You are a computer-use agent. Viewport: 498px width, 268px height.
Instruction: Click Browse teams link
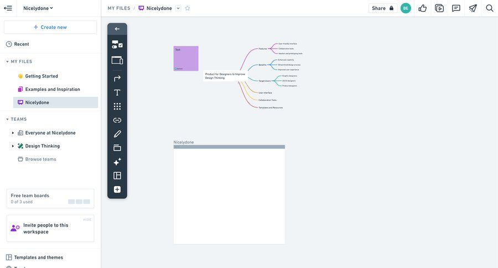[37, 159]
